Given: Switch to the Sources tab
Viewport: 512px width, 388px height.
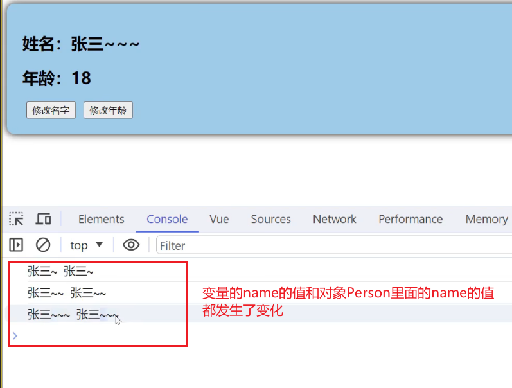Looking at the screenshot, I should (270, 219).
